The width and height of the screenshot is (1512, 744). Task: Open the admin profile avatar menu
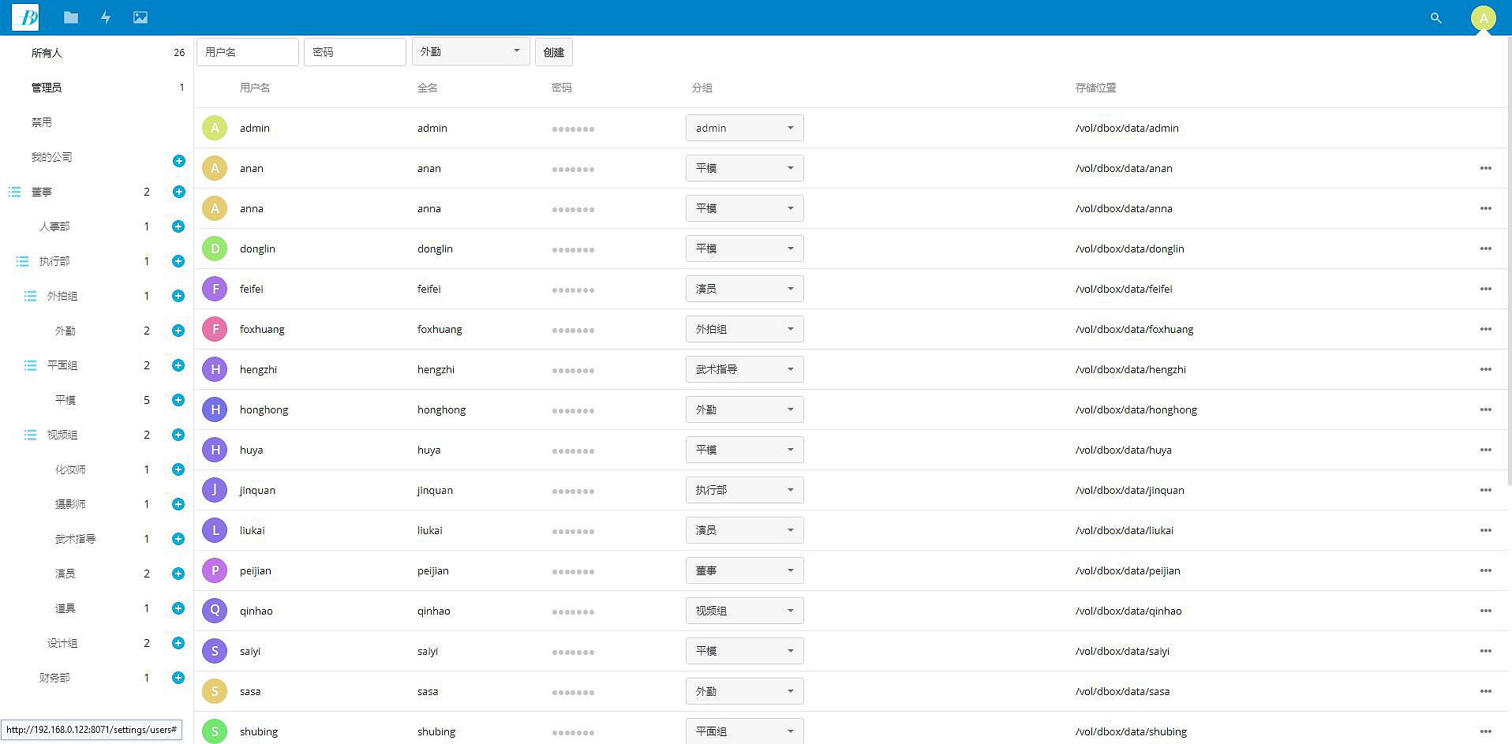click(x=1483, y=18)
